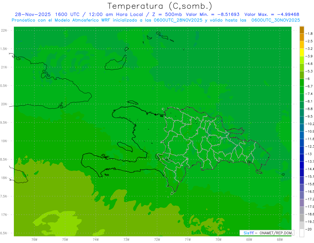Click the '-6' legend value
This screenshot has height=243, width=314.
point(308,79)
